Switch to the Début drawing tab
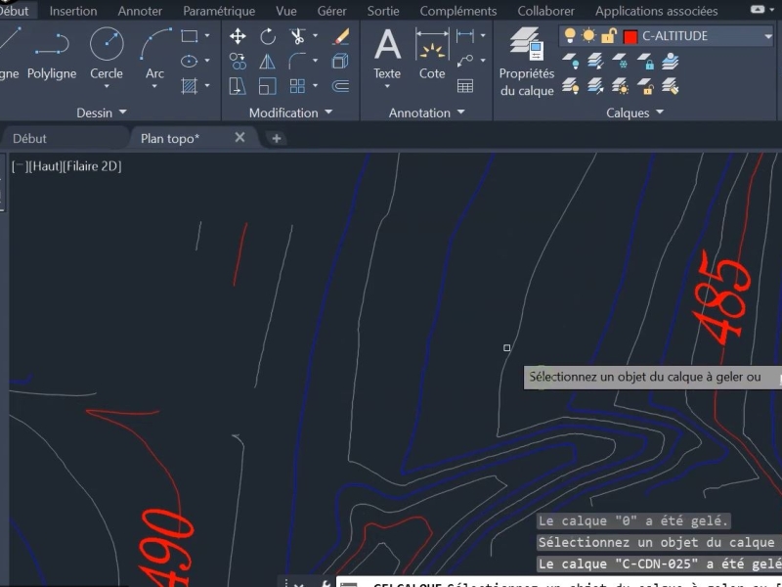Viewport: 782px width, 587px height. point(29,138)
